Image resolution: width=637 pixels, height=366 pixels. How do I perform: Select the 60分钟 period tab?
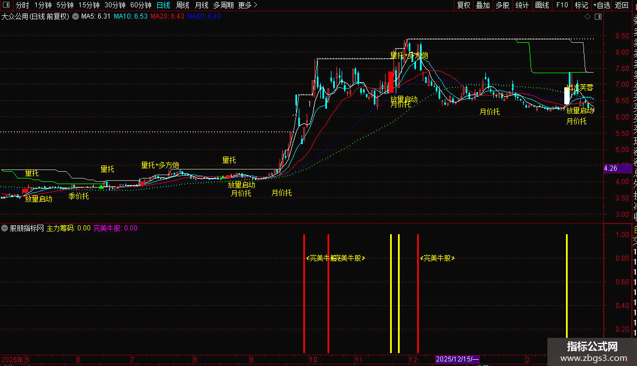tap(141, 5)
